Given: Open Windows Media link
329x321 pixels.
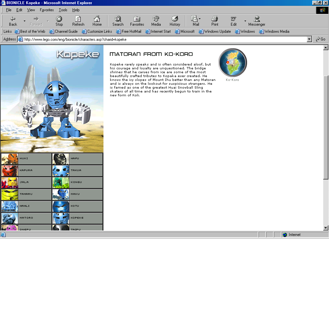Looking at the screenshot, I should [274, 31].
